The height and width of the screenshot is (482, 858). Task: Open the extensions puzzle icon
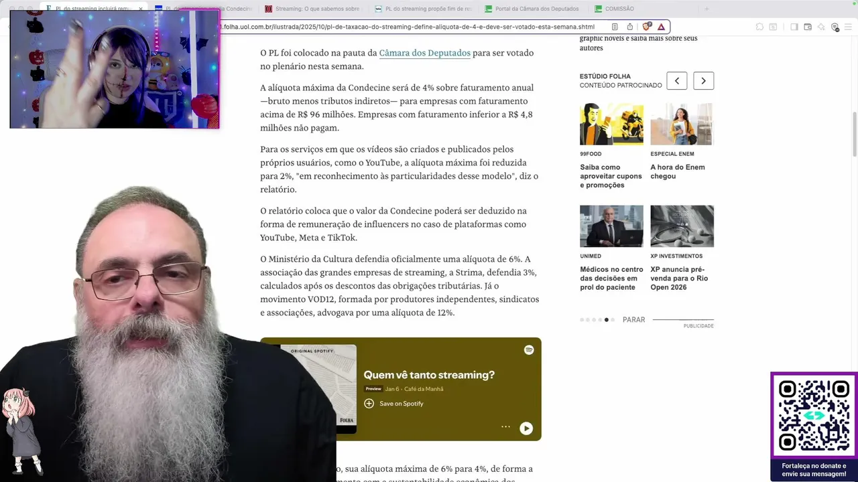coord(759,27)
